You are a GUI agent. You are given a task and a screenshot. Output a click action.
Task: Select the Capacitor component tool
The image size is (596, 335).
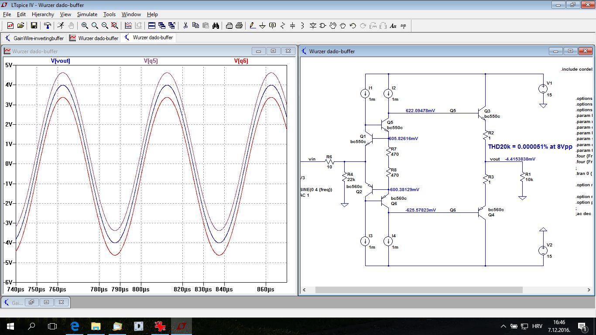coord(293,26)
